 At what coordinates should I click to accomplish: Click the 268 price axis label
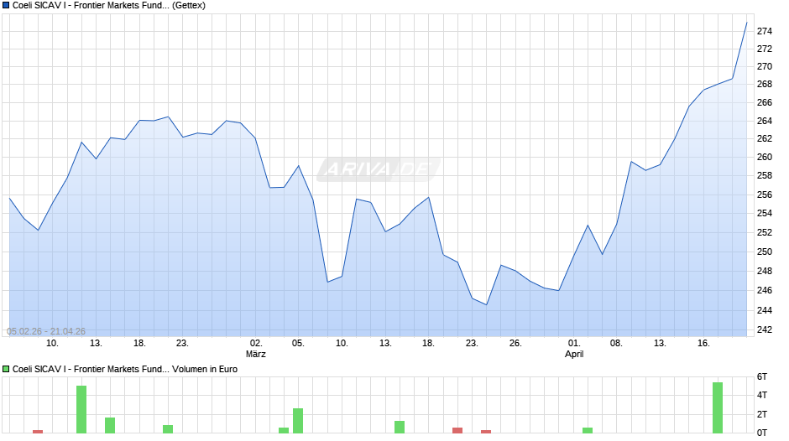[765, 84]
